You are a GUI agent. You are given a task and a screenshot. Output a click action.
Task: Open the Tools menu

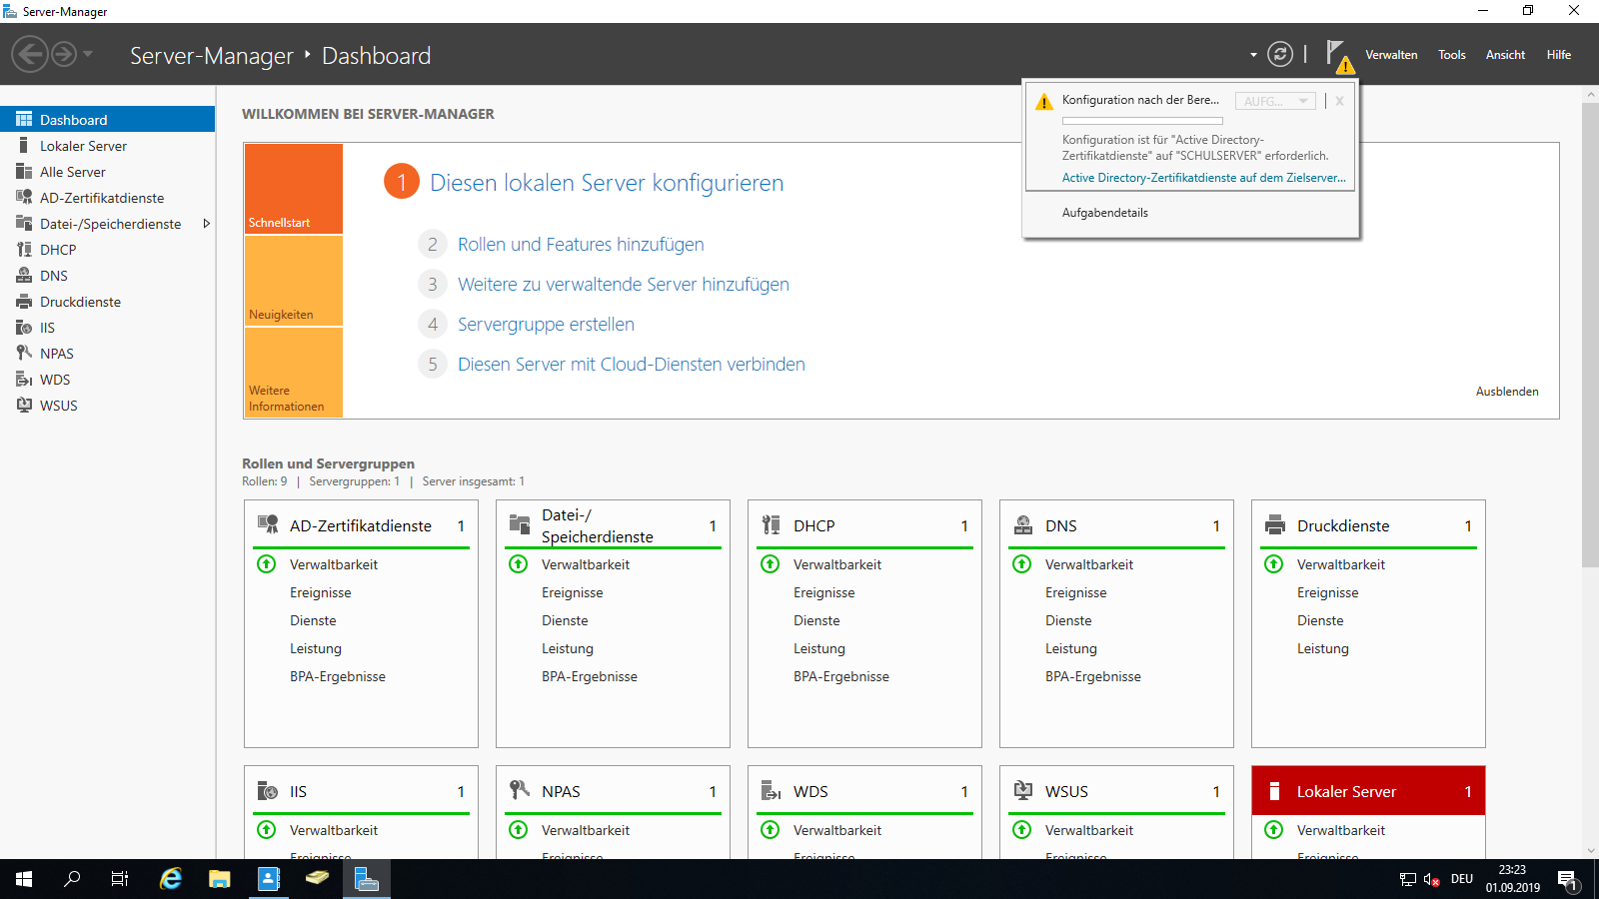[1452, 55]
